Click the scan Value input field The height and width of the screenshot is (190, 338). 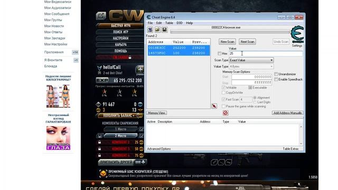266,53
